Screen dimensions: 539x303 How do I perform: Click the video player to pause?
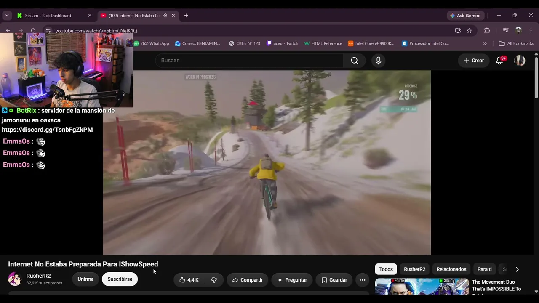pyautogui.click(x=267, y=162)
